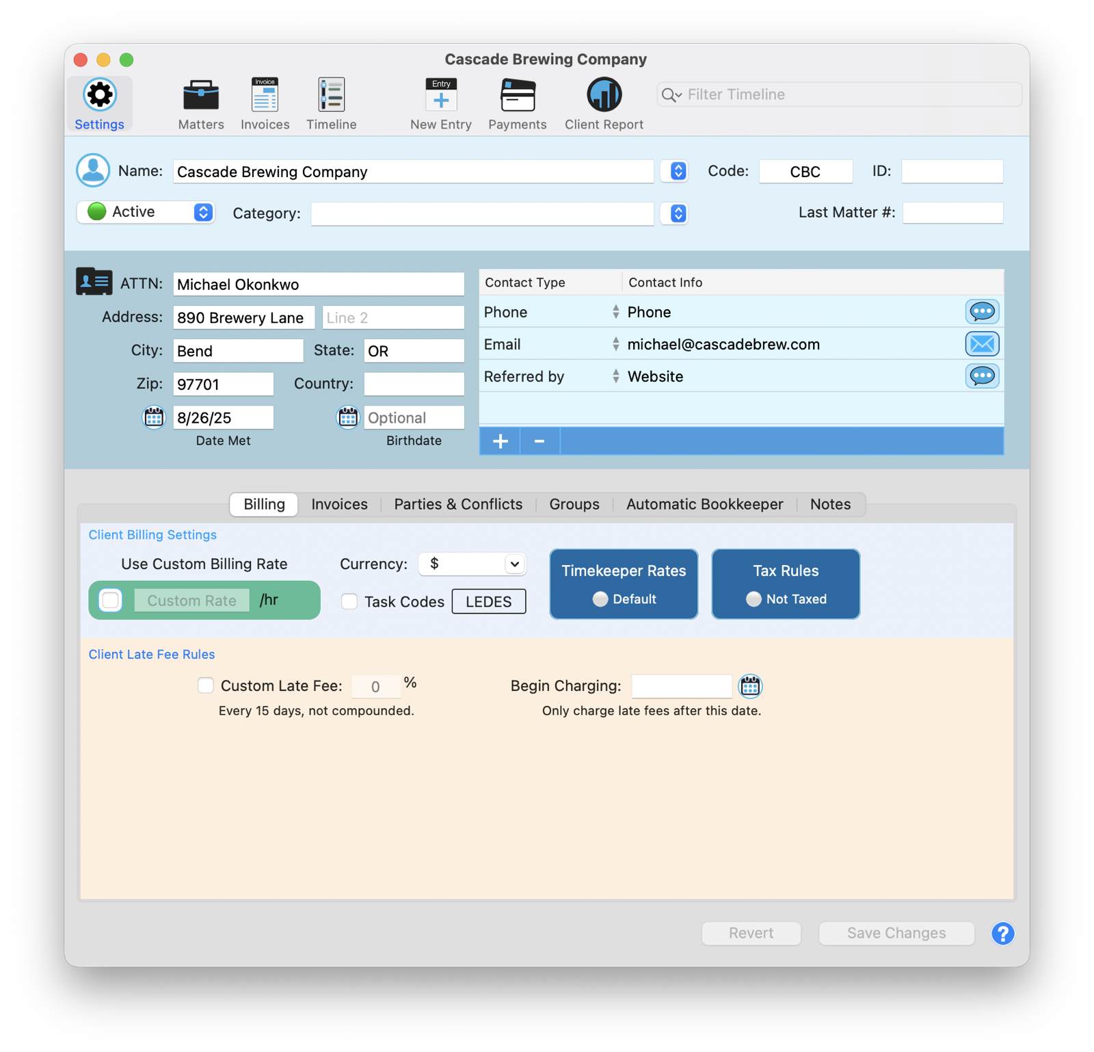Viewport: 1094px width, 1052px height.
Task: Click the michael@cascadebrew.com contact info
Action: (723, 345)
